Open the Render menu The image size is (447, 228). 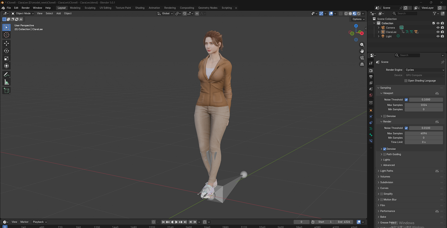point(26,8)
